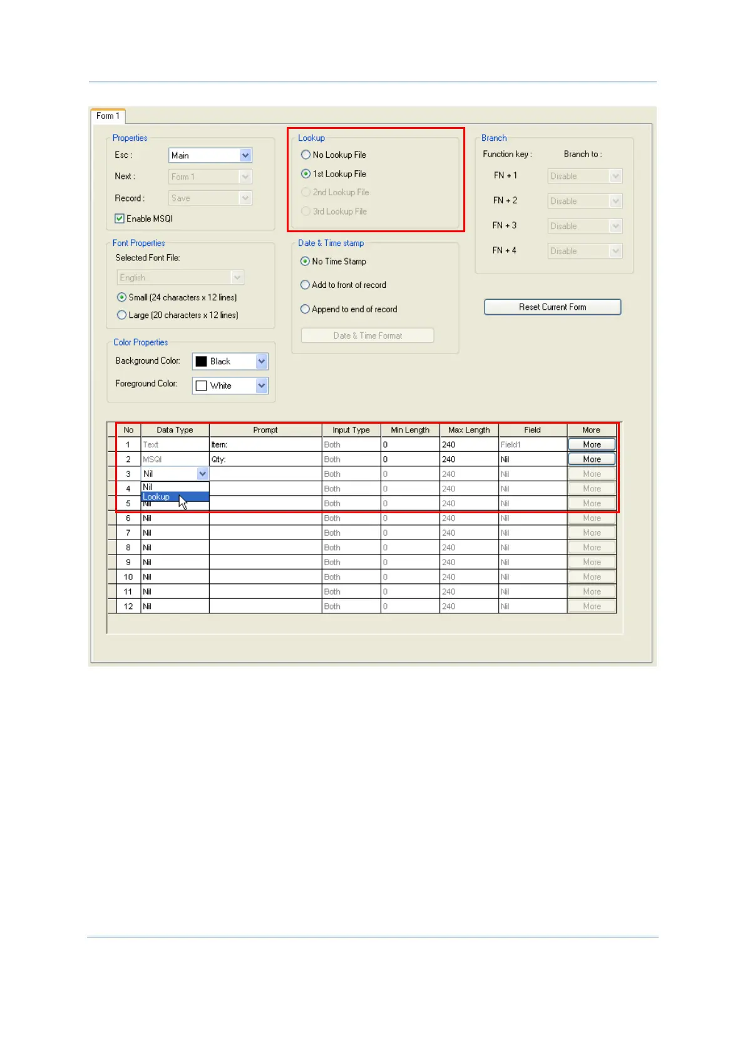
Task: Open the FN + 3 branch dropdown
Action: point(585,226)
